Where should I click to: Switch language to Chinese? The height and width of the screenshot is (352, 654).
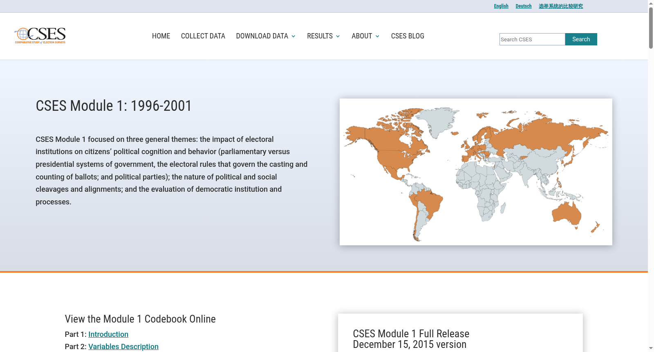pos(561,6)
